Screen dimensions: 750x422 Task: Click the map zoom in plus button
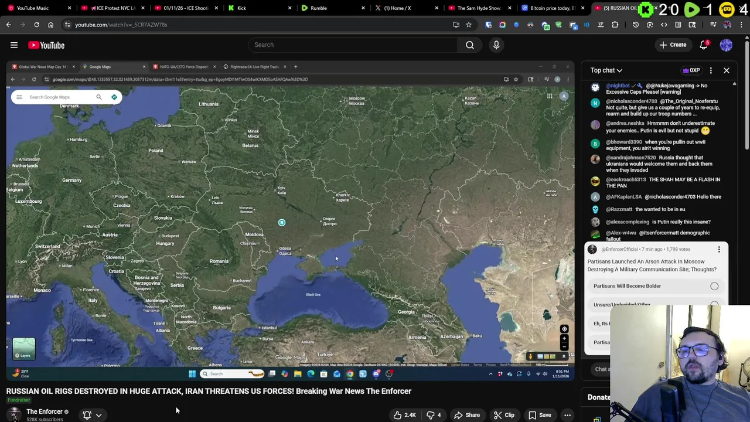tap(564, 338)
